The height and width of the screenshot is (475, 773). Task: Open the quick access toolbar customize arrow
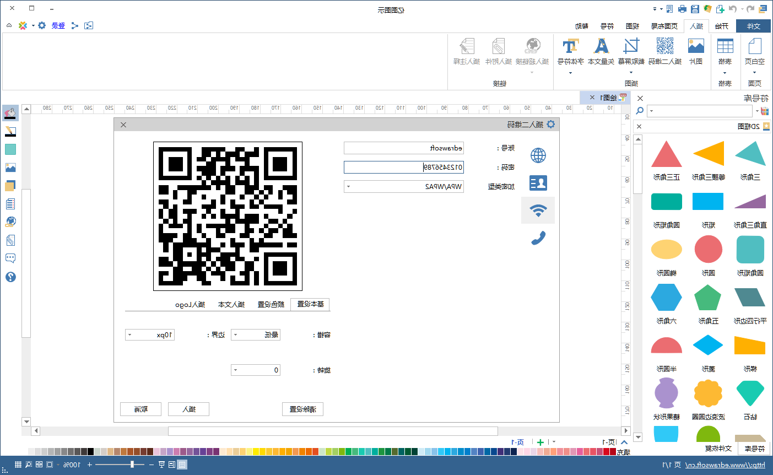(x=655, y=9)
